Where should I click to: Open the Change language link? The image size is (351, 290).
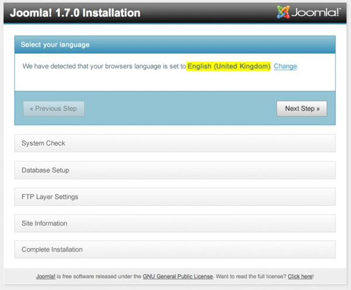click(285, 67)
